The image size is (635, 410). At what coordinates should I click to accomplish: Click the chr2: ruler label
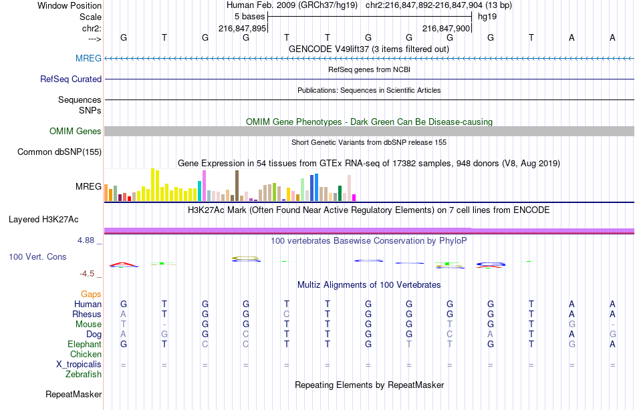click(92, 28)
